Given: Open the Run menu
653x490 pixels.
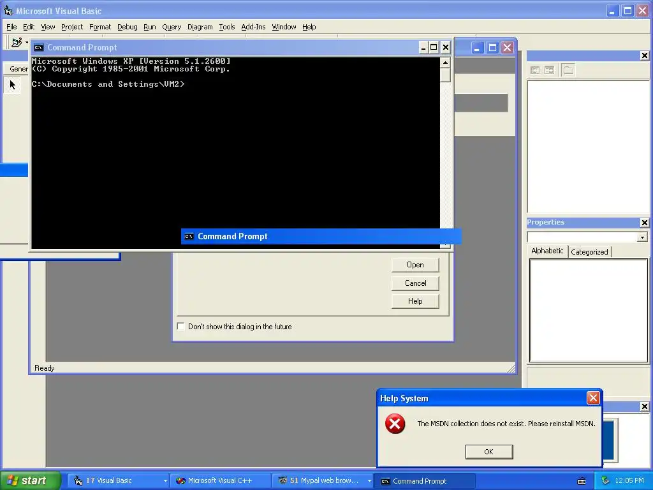Looking at the screenshot, I should coord(149,27).
